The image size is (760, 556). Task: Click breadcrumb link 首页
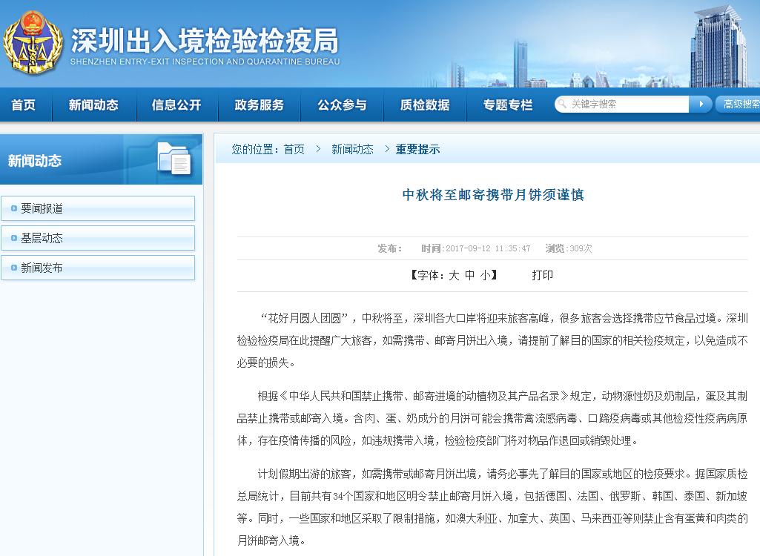[294, 149]
